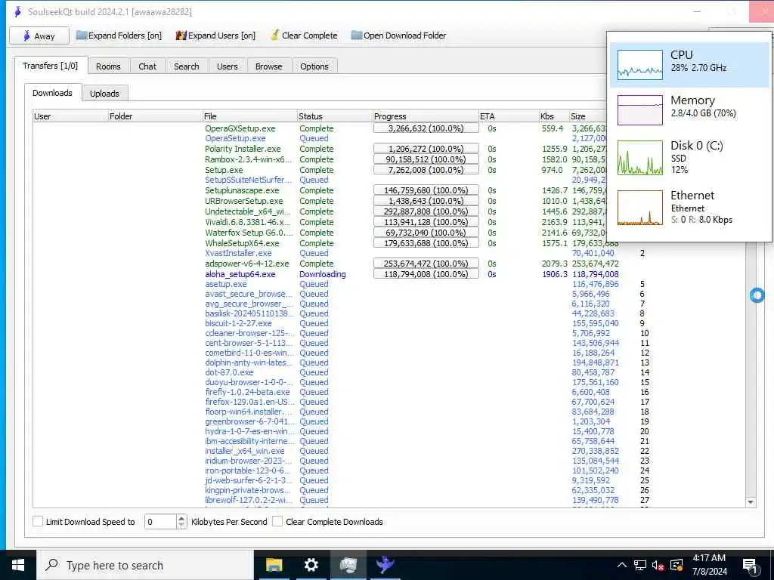
Task: Click Expand Folders [on] toolbar button
Action: coord(119,35)
